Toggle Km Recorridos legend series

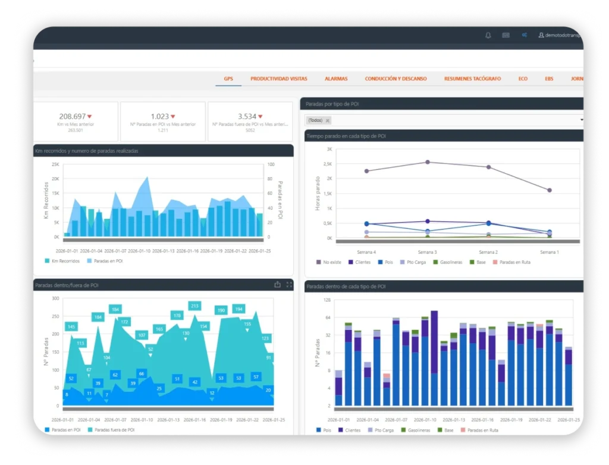click(x=62, y=261)
